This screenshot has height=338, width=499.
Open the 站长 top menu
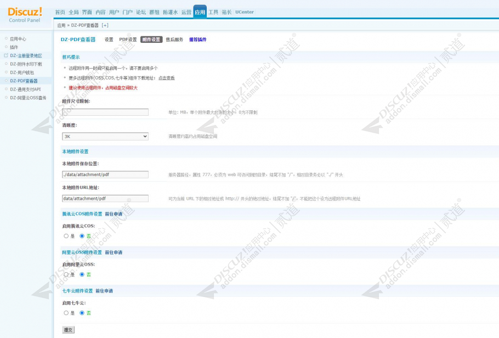(x=226, y=12)
